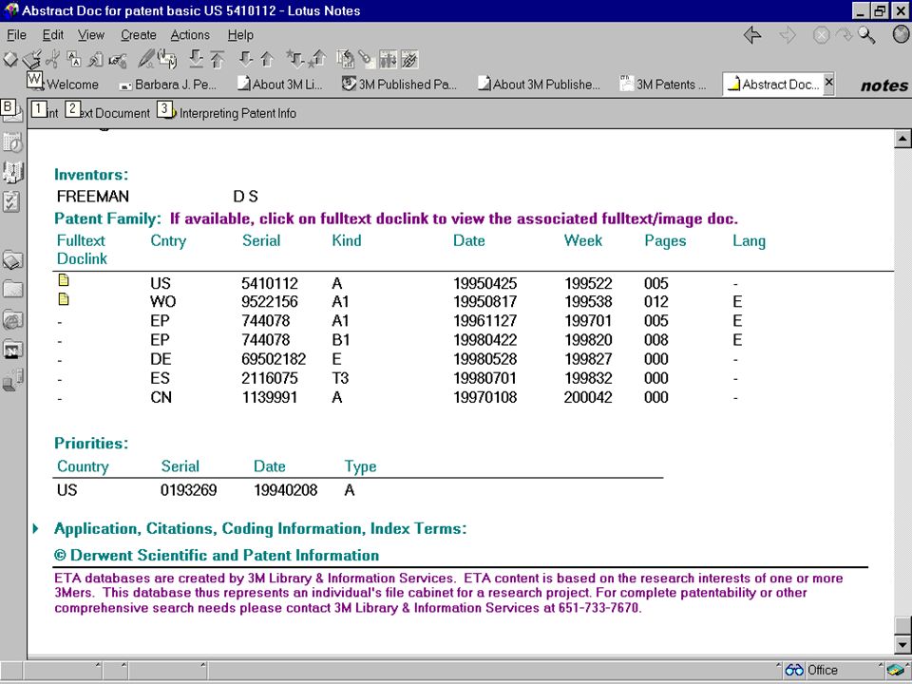912x684 pixels.
Task: Click date 19980701 in the ES row
Action: click(485, 378)
